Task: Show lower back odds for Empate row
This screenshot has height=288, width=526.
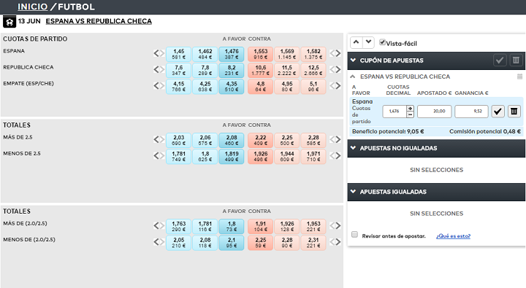Action: [x=156, y=86]
